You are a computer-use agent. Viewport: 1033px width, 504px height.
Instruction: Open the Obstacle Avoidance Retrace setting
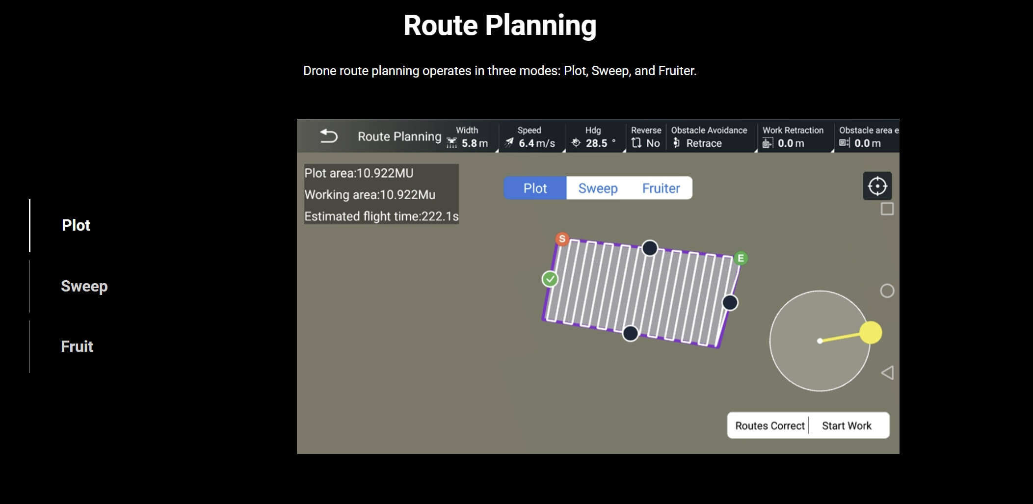709,137
